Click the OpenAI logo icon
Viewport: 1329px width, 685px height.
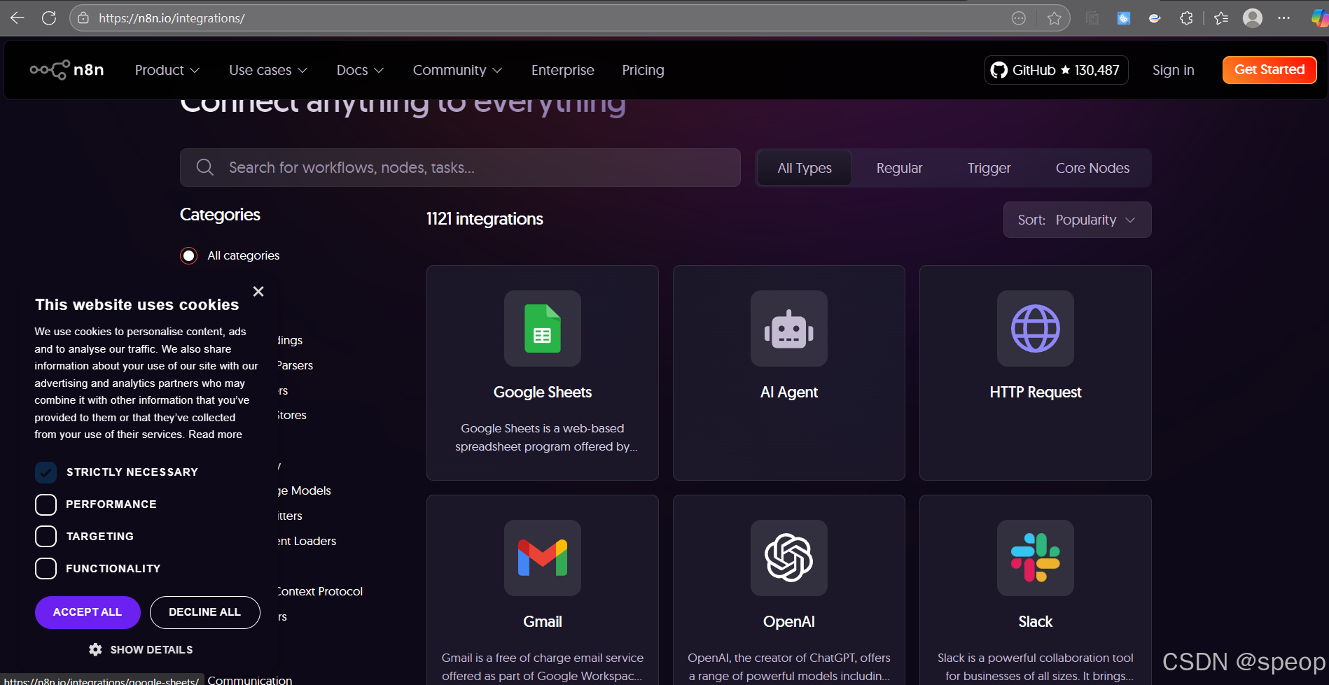[789, 558]
